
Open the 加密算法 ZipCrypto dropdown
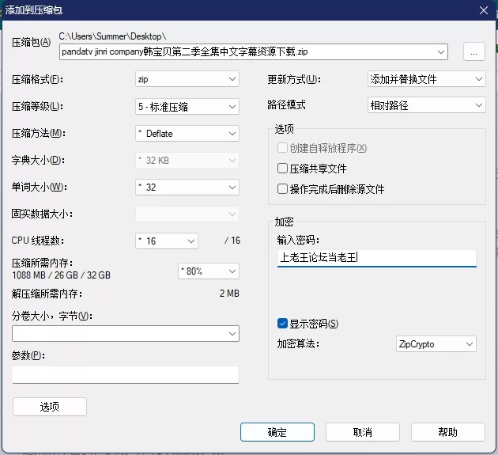pos(436,344)
